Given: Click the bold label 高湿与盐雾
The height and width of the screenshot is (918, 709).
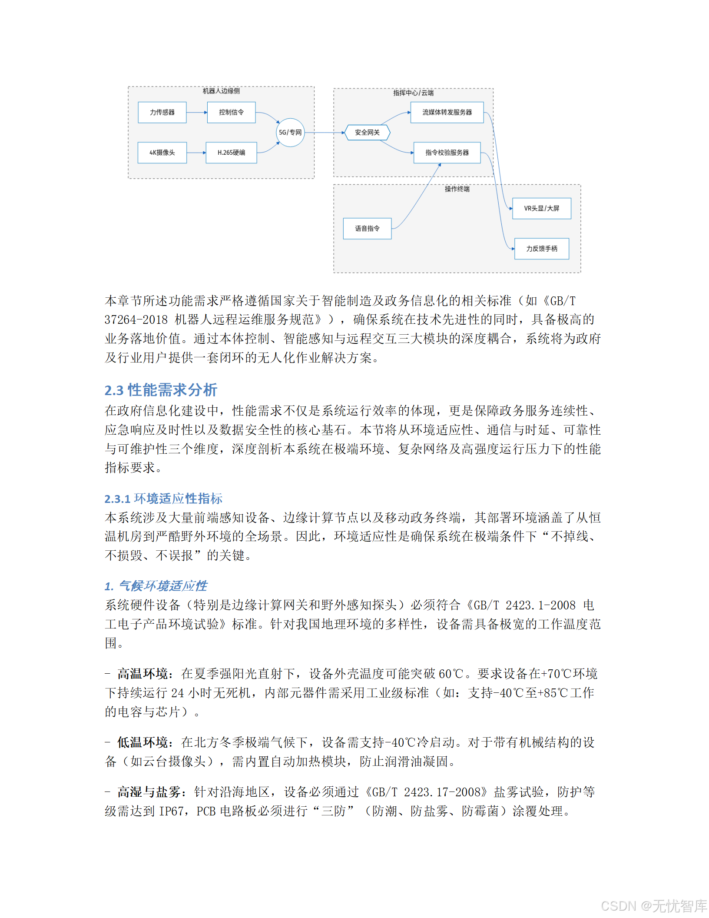Looking at the screenshot, I should point(149,792).
